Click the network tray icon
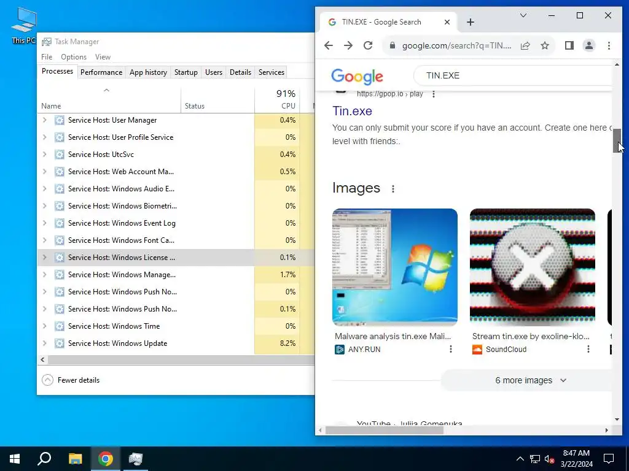 [x=535, y=459]
